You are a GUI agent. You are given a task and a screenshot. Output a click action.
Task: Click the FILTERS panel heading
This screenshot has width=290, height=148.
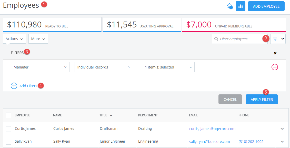tap(17, 53)
